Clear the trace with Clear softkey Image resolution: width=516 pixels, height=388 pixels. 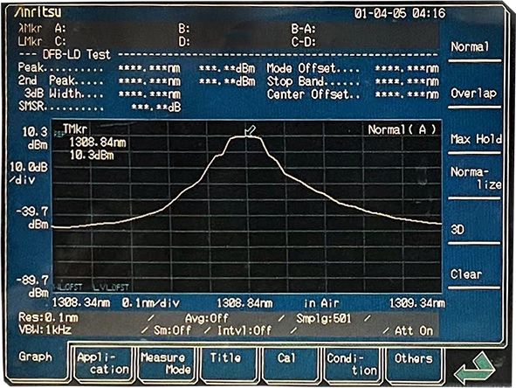tap(466, 274)
